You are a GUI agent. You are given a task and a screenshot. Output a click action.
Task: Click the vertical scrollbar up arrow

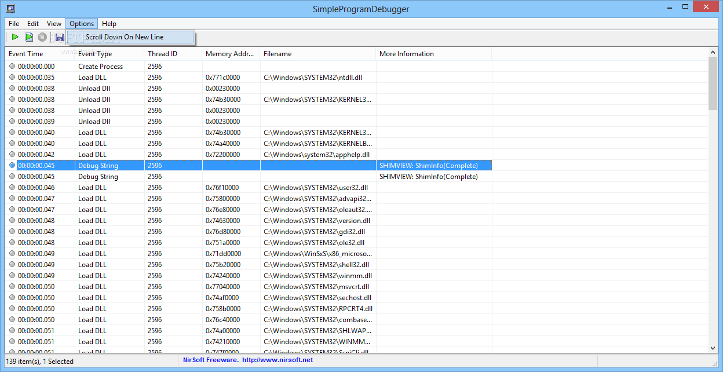click(713, 52)
